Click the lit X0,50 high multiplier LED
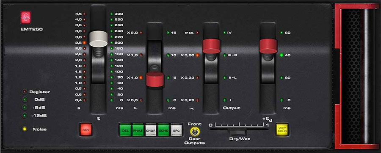The height and width of the screenshot is (153, 381). (197, 55)
